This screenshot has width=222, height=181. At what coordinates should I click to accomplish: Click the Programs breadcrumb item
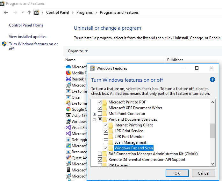84,12
